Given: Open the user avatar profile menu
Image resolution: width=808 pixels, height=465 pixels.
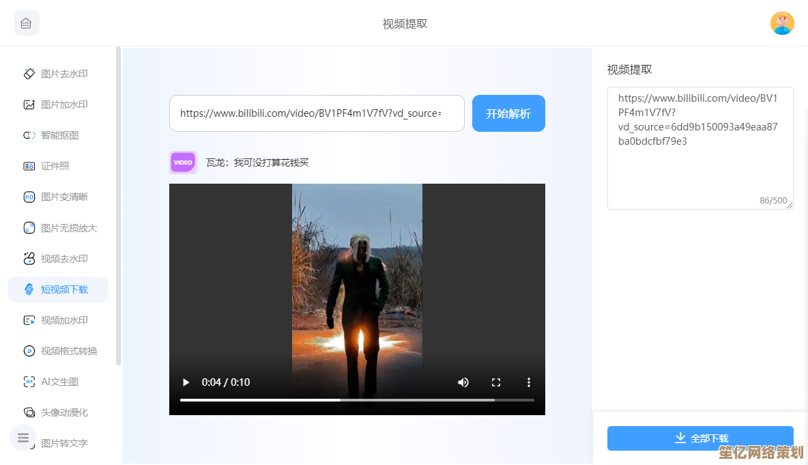Looking at the screenshot, I should (x=782, y=23).
